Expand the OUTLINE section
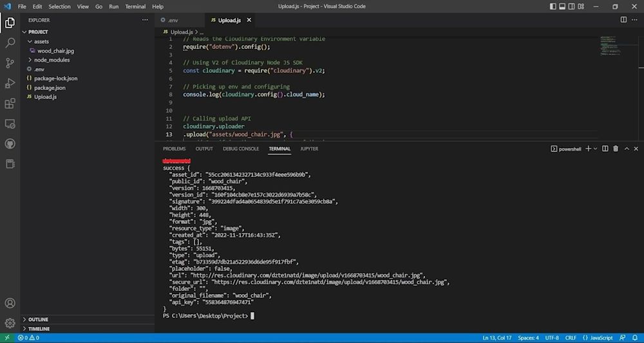The height and width of the screenshot is (343, 644). (x=38, y=319)
